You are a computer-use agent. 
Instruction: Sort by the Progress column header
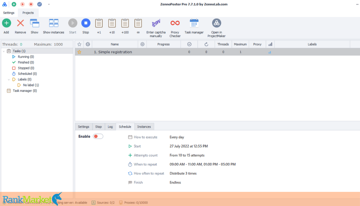(164, 44)
